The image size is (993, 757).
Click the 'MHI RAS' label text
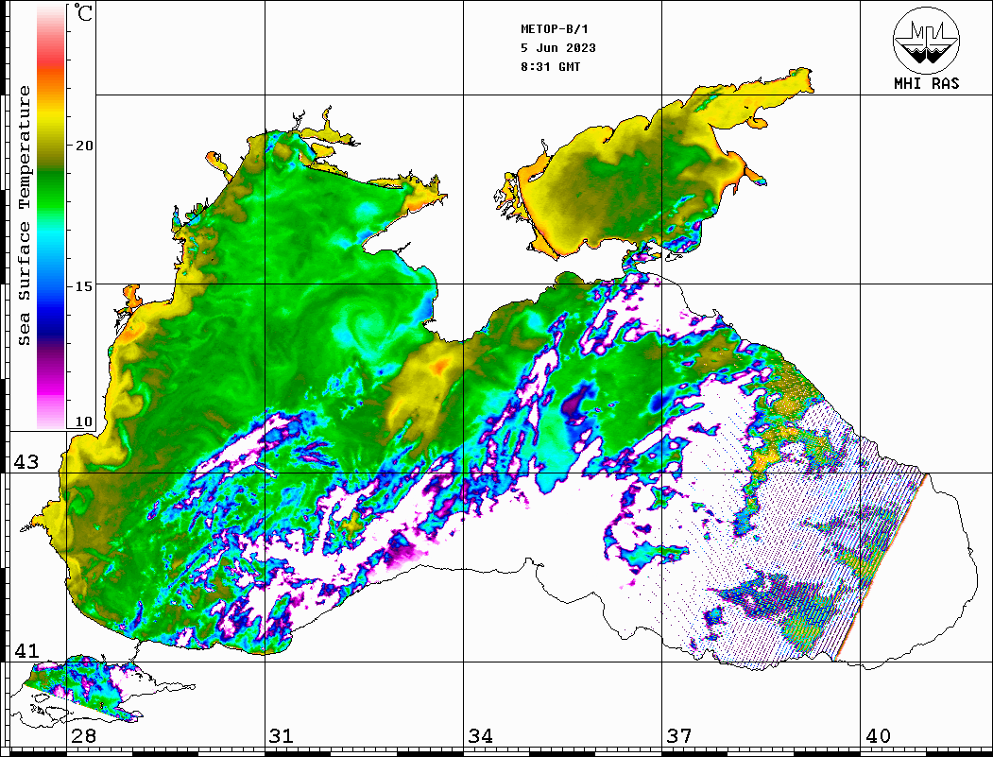pyautogui.click(x=926, y=83)
